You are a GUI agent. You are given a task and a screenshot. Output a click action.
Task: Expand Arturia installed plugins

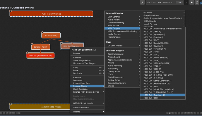click(x=122, y=63)
